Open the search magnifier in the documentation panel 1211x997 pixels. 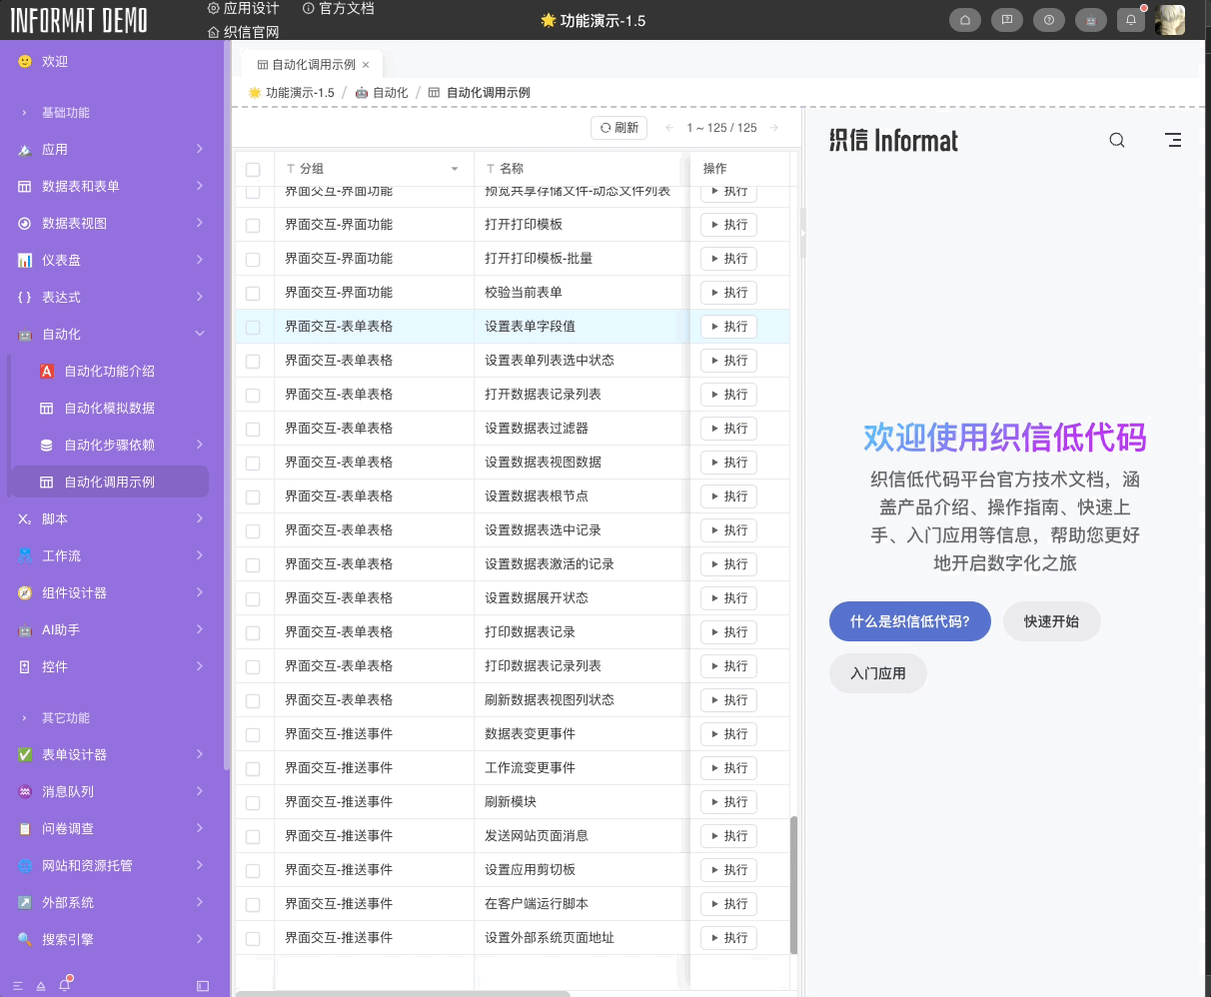pyautogui.click(x=1117, y=140)
